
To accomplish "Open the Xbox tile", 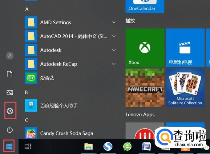I will (x=145, y=48).
